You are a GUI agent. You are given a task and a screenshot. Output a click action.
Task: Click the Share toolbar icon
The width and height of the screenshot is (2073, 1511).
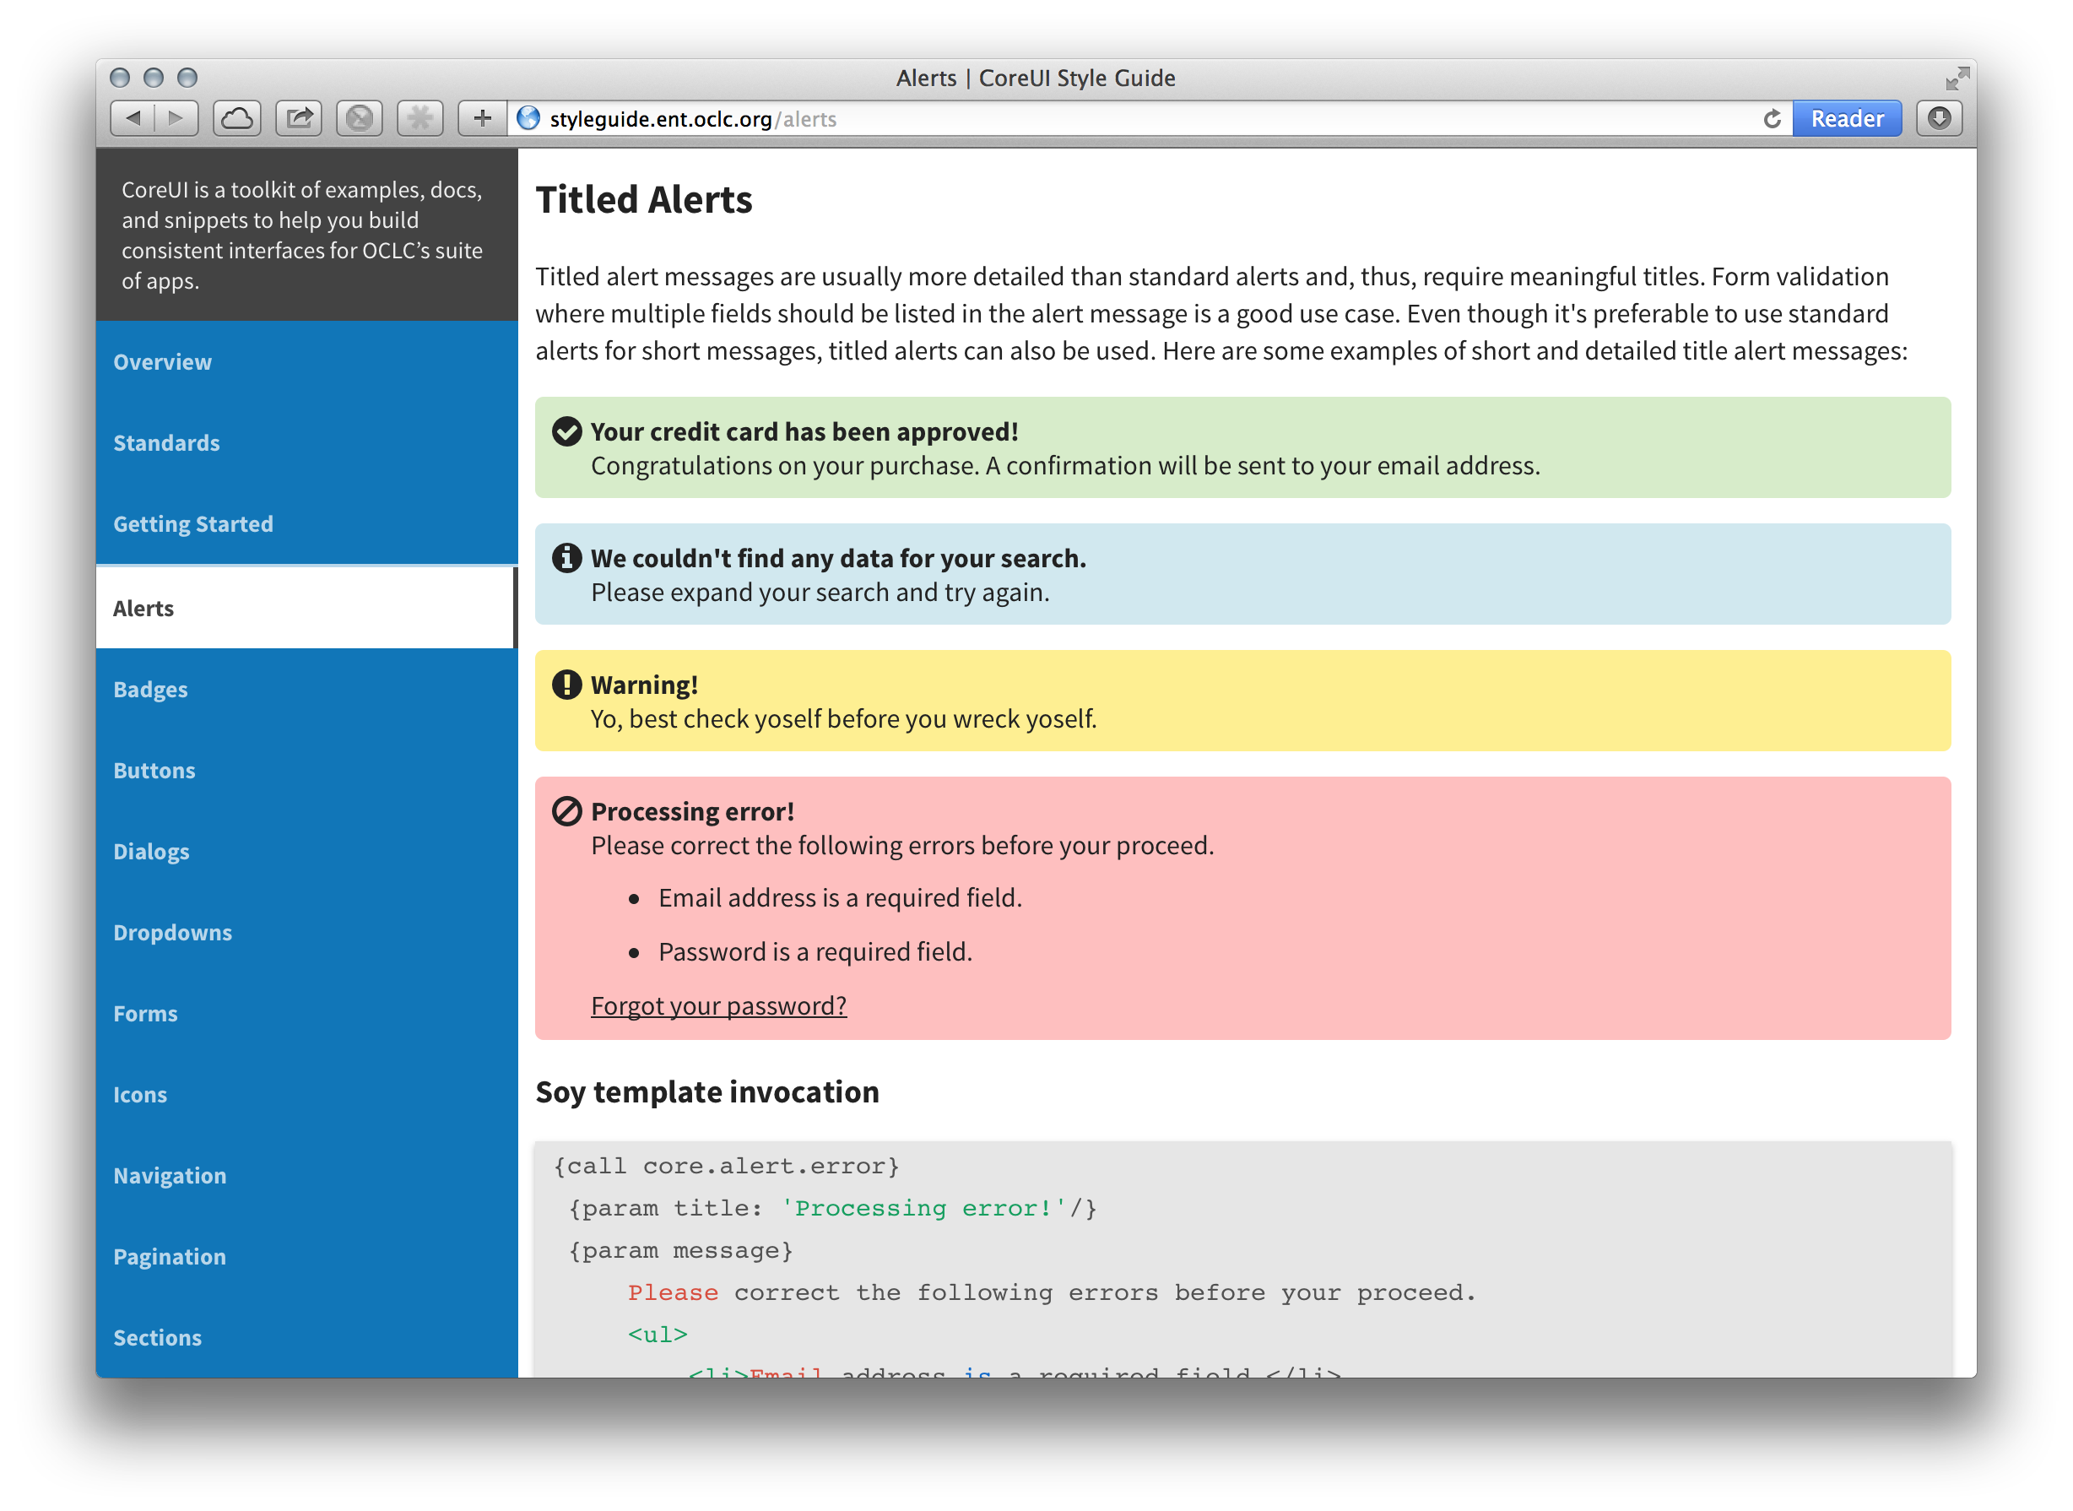pos(299,118)
